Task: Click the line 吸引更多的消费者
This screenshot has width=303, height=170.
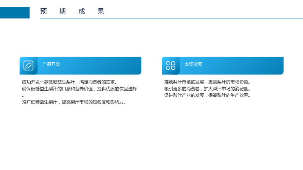Action: click(207, 89)
